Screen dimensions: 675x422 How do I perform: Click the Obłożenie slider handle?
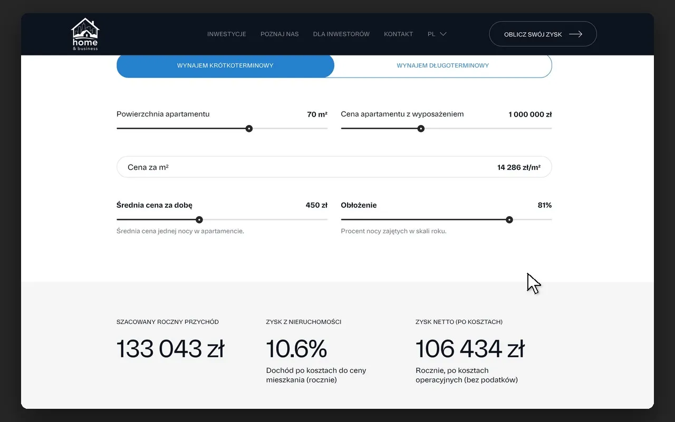tap(509, 220)
